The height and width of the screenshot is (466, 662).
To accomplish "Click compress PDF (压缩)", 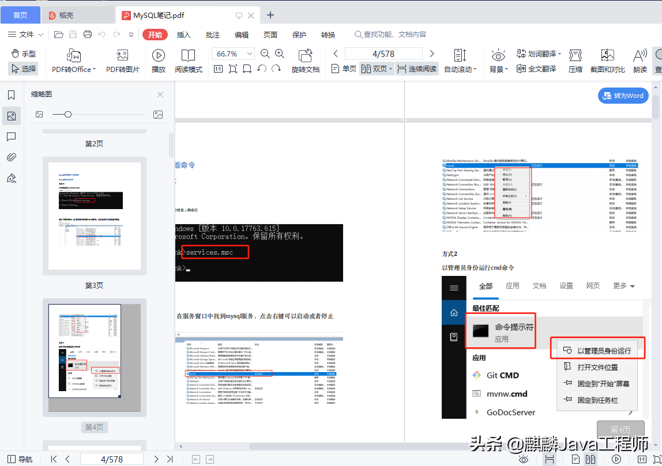I will pos(575,61).
